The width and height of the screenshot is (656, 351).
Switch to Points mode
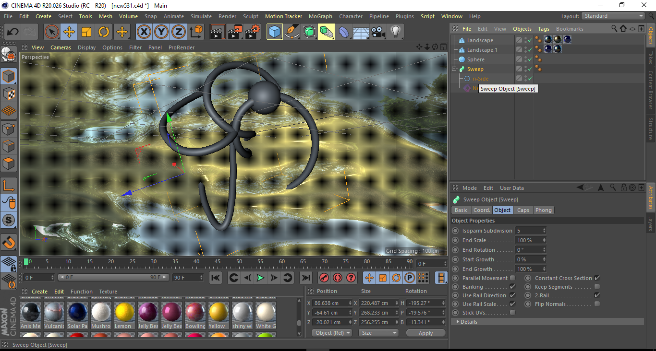coord(9,129)
